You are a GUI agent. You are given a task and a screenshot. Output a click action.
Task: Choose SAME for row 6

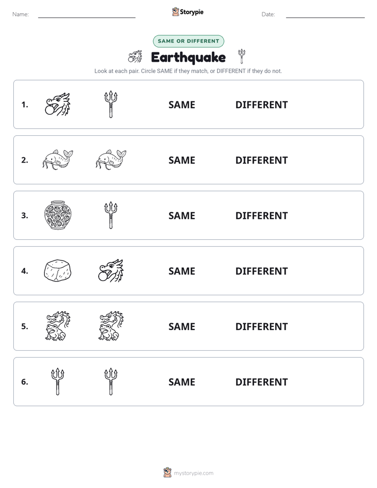182,382
